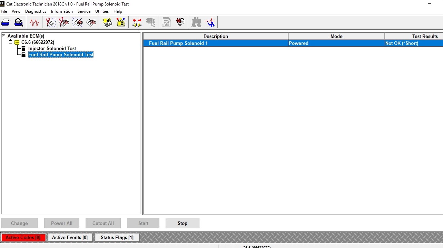Select the C6.6 (66622972) ECM label
Image resolution: width=443 pixels, height=248 pixels.
38,42
